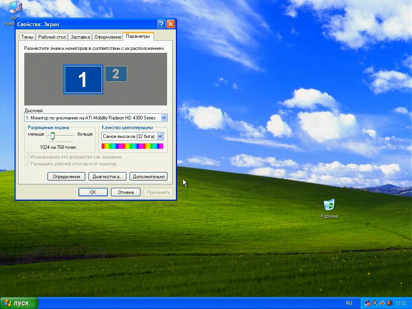Click the disconnected network tray icon
The width and height of the screenshot is (412, 309).
[367, 303]
